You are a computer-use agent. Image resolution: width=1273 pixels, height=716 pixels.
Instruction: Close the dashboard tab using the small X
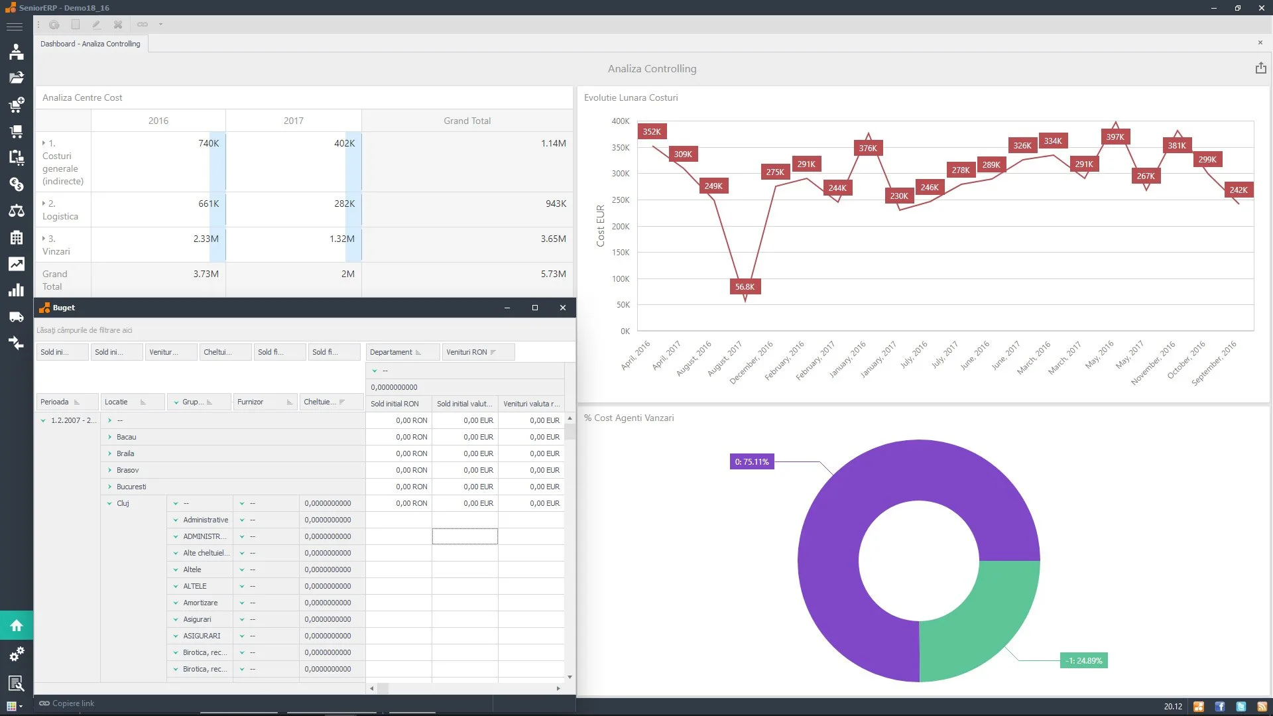1260,43
